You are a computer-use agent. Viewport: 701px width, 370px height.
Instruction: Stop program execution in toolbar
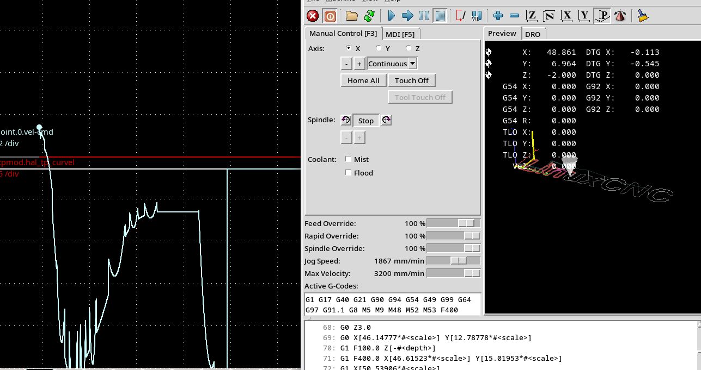pos(440,16)
